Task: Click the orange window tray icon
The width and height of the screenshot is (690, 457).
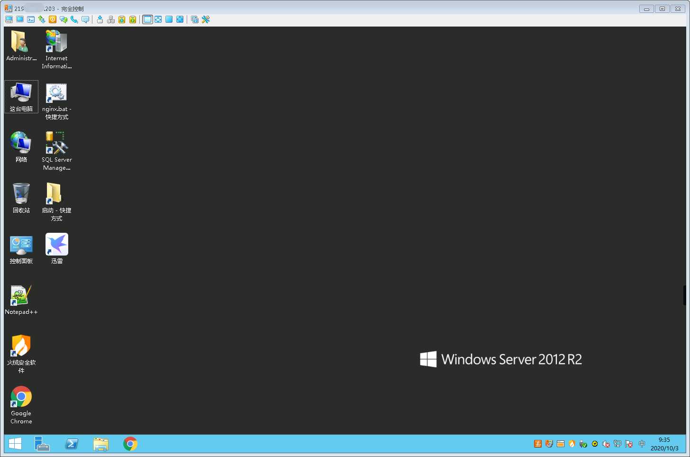Action: (561, 444)
